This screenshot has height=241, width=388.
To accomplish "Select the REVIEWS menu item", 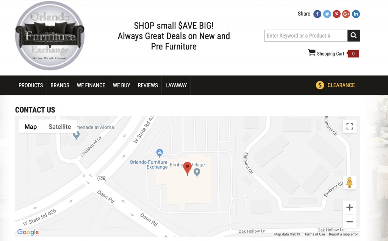I will tap(148, 85).
